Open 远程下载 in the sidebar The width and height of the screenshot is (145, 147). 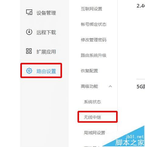[46, 32]
